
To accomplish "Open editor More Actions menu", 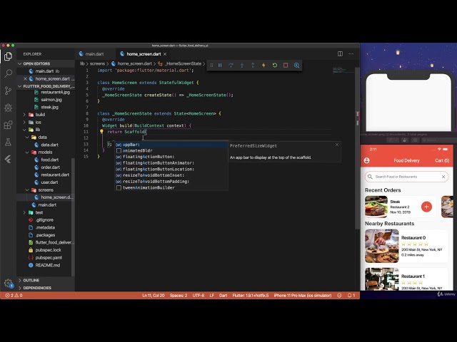I will pyautogui.click(x=351, y=54).
